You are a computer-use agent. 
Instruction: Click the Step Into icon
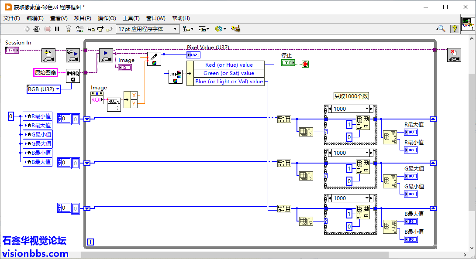point(91,29)
